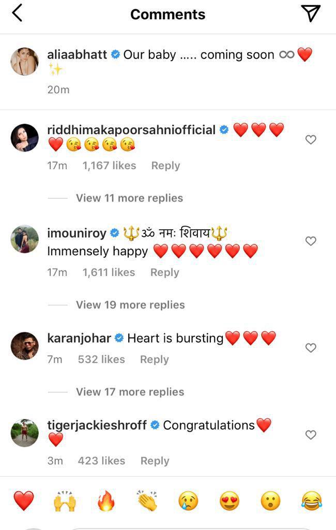Screen dimensions: 336x530
Task: Tap the back arrow icon
Action: click(17, 13)
